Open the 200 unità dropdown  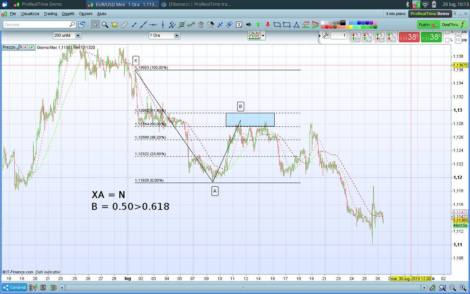click(x=67, y=36)
